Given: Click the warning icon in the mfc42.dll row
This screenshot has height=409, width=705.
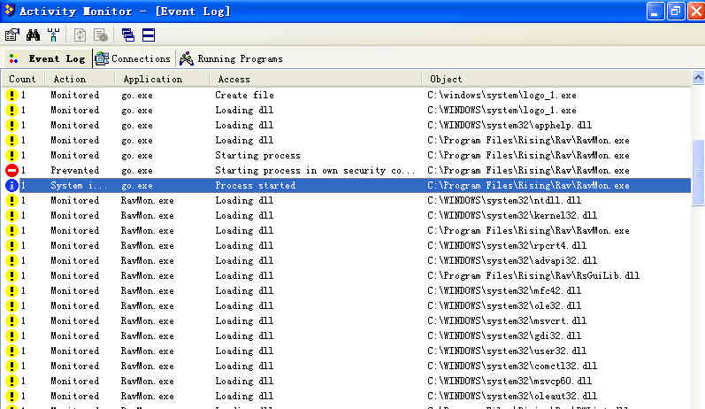Looking at the screenshot, I should [x=11, y=290].
